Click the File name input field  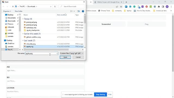pos(41,53)
